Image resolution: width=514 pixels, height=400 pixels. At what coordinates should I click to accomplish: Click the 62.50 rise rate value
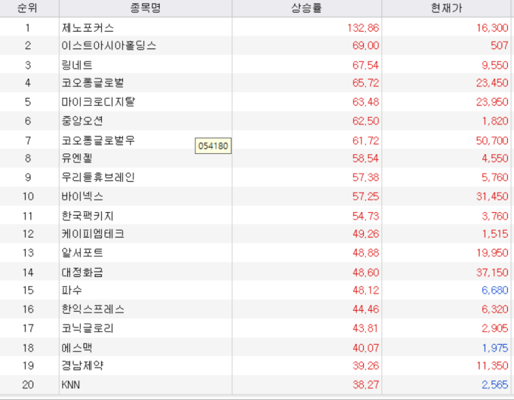point(366,121)
